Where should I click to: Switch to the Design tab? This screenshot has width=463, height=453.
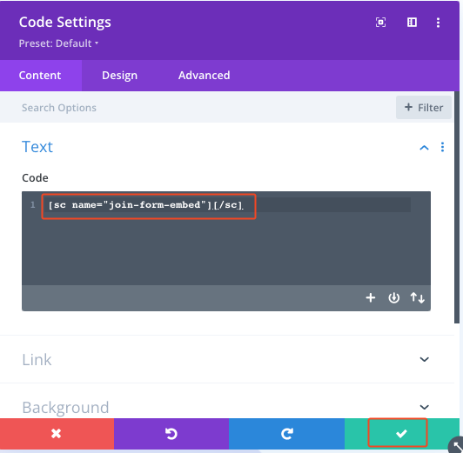tap(119, 76)
